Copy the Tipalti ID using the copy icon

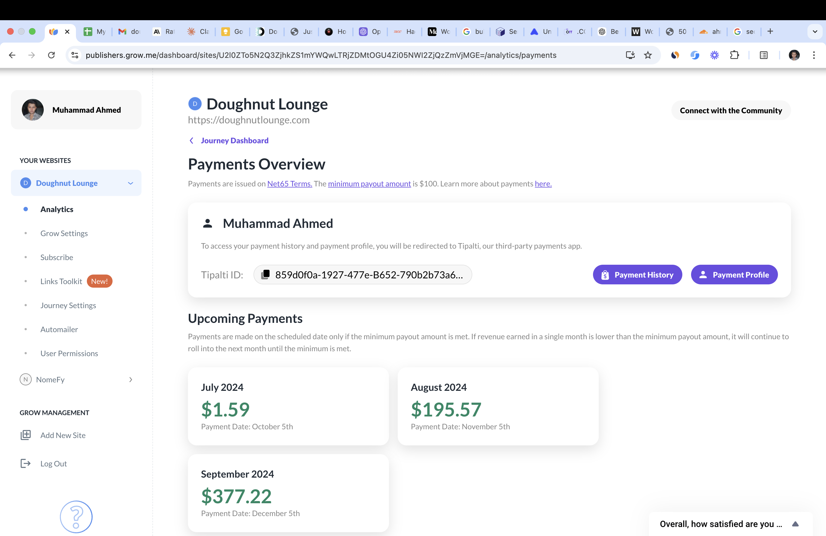point(265,274)
